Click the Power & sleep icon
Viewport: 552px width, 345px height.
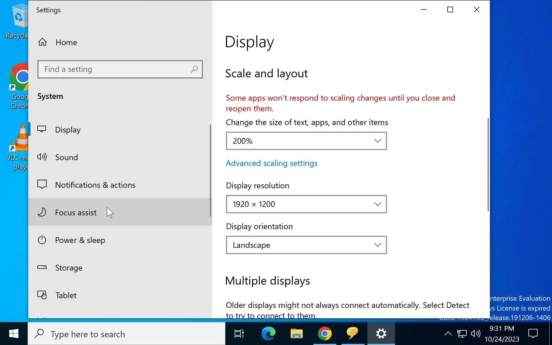42,240
